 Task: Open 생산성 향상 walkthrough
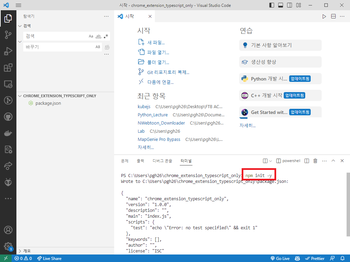pyautogui.click(x=280, y=62)
